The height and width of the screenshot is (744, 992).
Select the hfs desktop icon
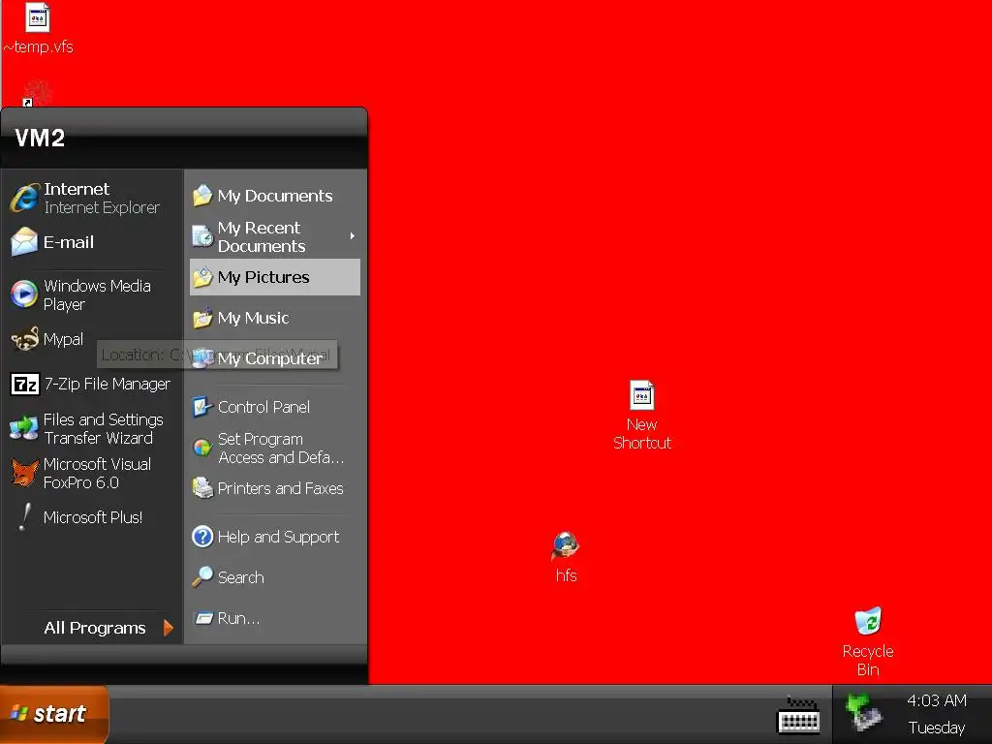coord(566,546)
